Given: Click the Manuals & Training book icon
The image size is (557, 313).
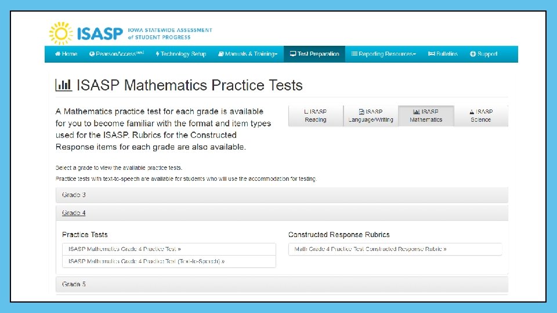Looking at the screenshot, I should (221, 54).
